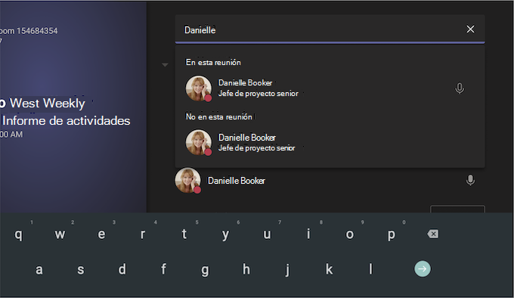
Task: Tap the i key
Action: 308,234
